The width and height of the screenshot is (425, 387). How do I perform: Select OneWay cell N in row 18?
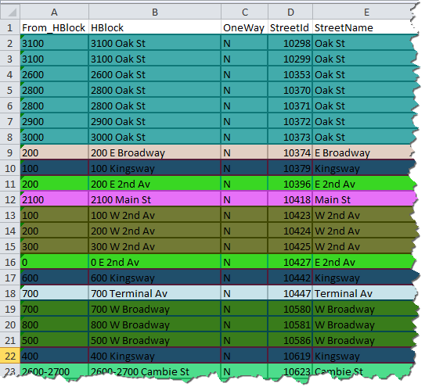(245, 293)
